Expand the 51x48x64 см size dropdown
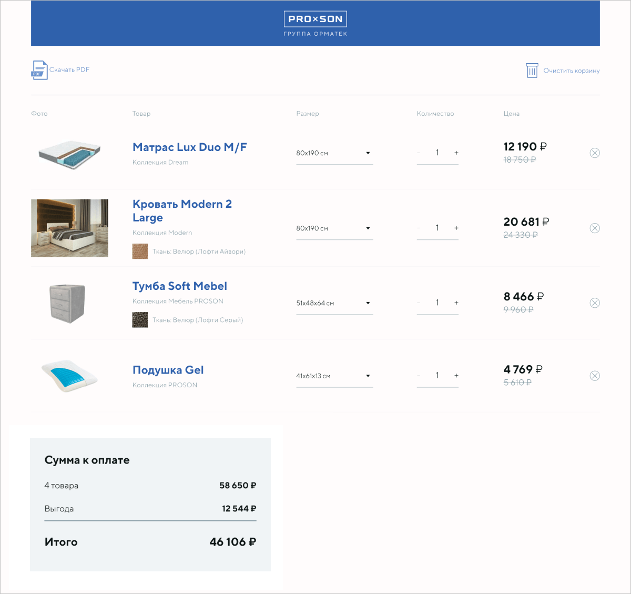The width and height of the screenshot is (631, 594). [334, 303]
